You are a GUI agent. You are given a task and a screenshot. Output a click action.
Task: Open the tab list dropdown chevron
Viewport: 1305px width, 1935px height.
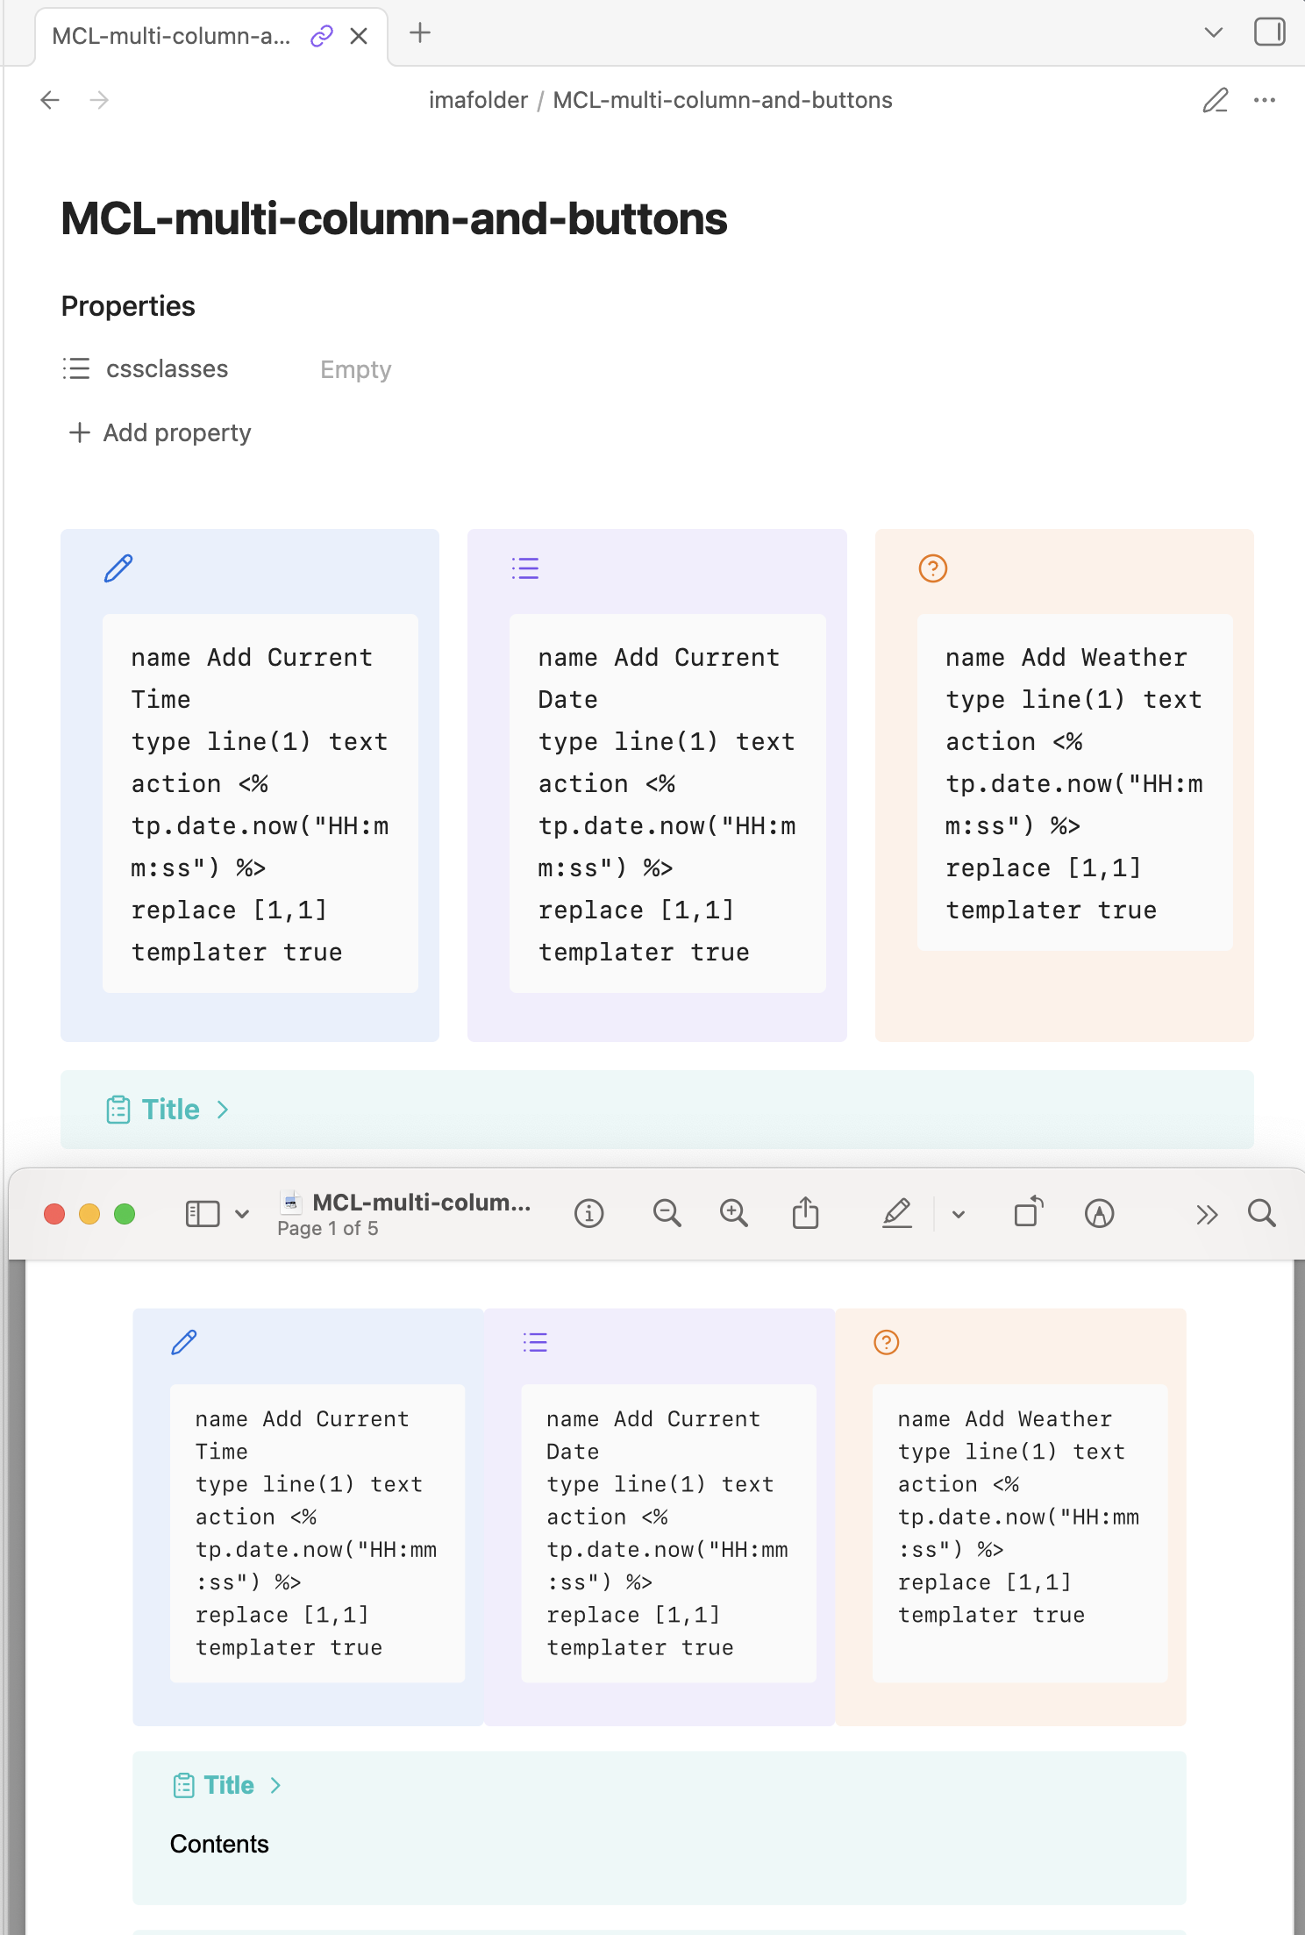point(1213,33)
